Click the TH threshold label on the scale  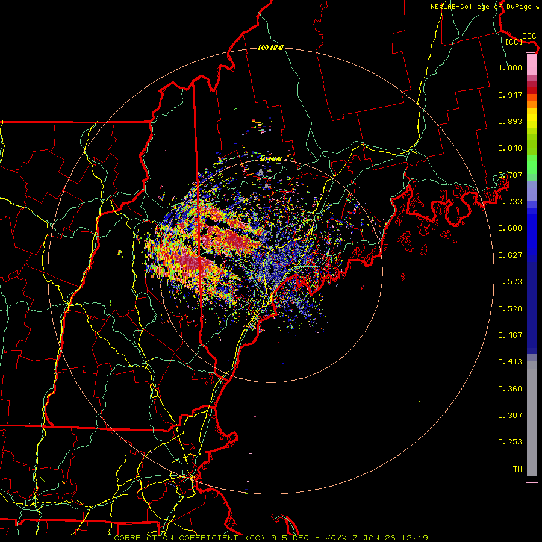pos(517,469)
